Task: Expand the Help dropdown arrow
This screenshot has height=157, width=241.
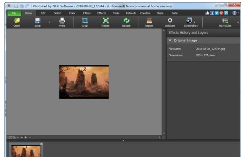Action: (x=238, y=13)
